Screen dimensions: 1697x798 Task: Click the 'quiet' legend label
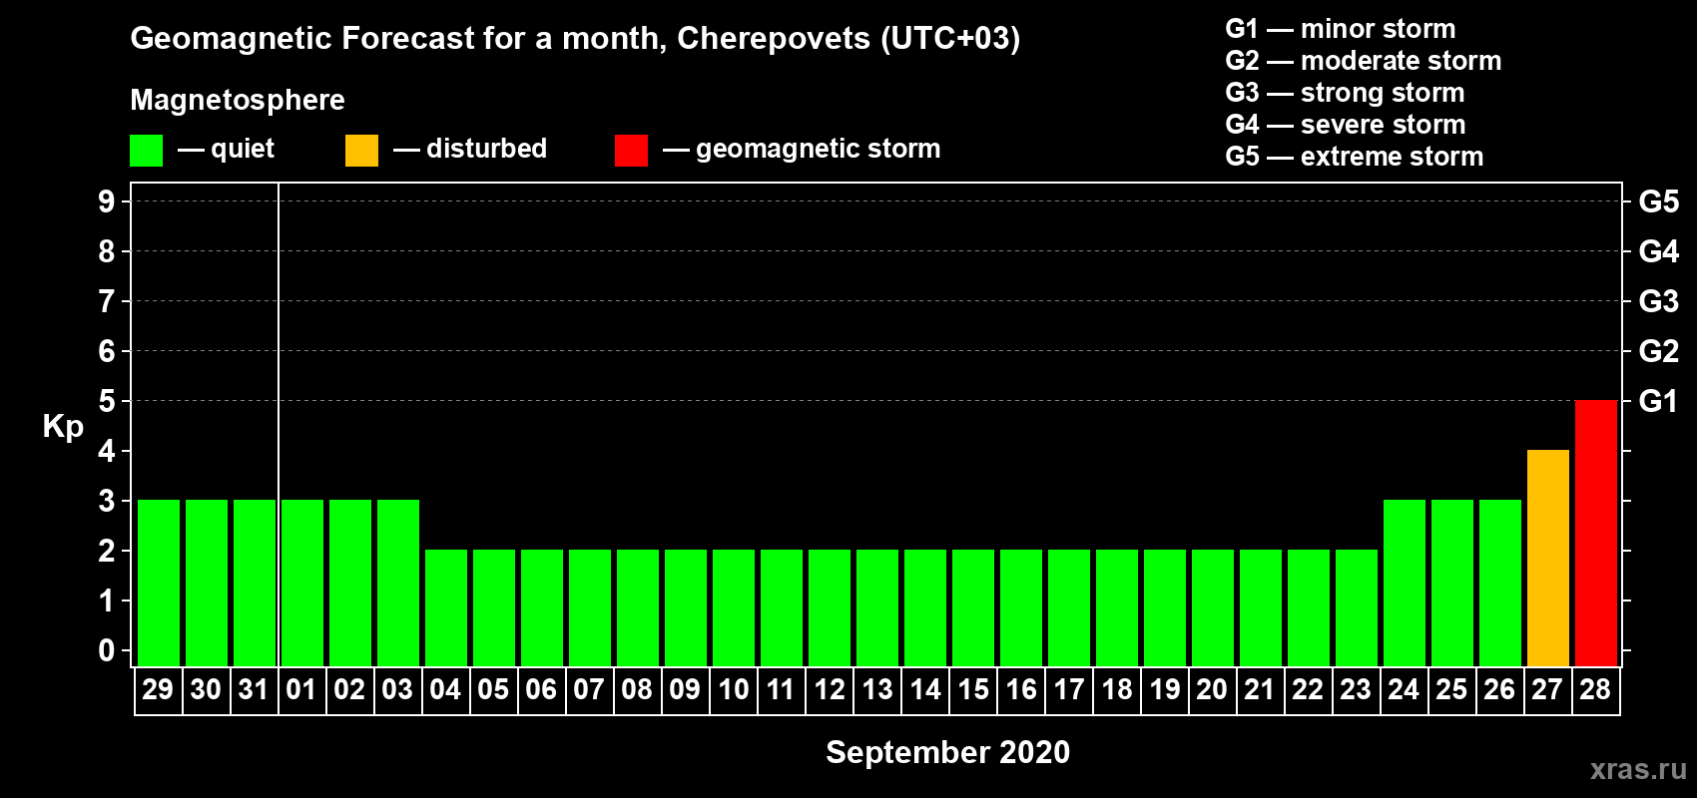[x=243, y=150]
